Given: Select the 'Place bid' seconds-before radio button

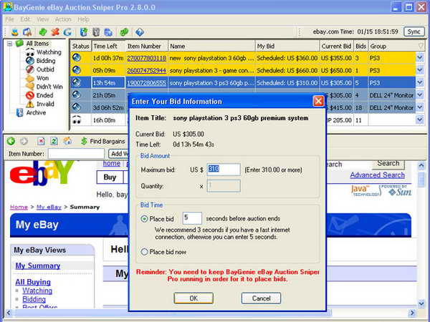Looking at the screenshot, I should [145, 218].
